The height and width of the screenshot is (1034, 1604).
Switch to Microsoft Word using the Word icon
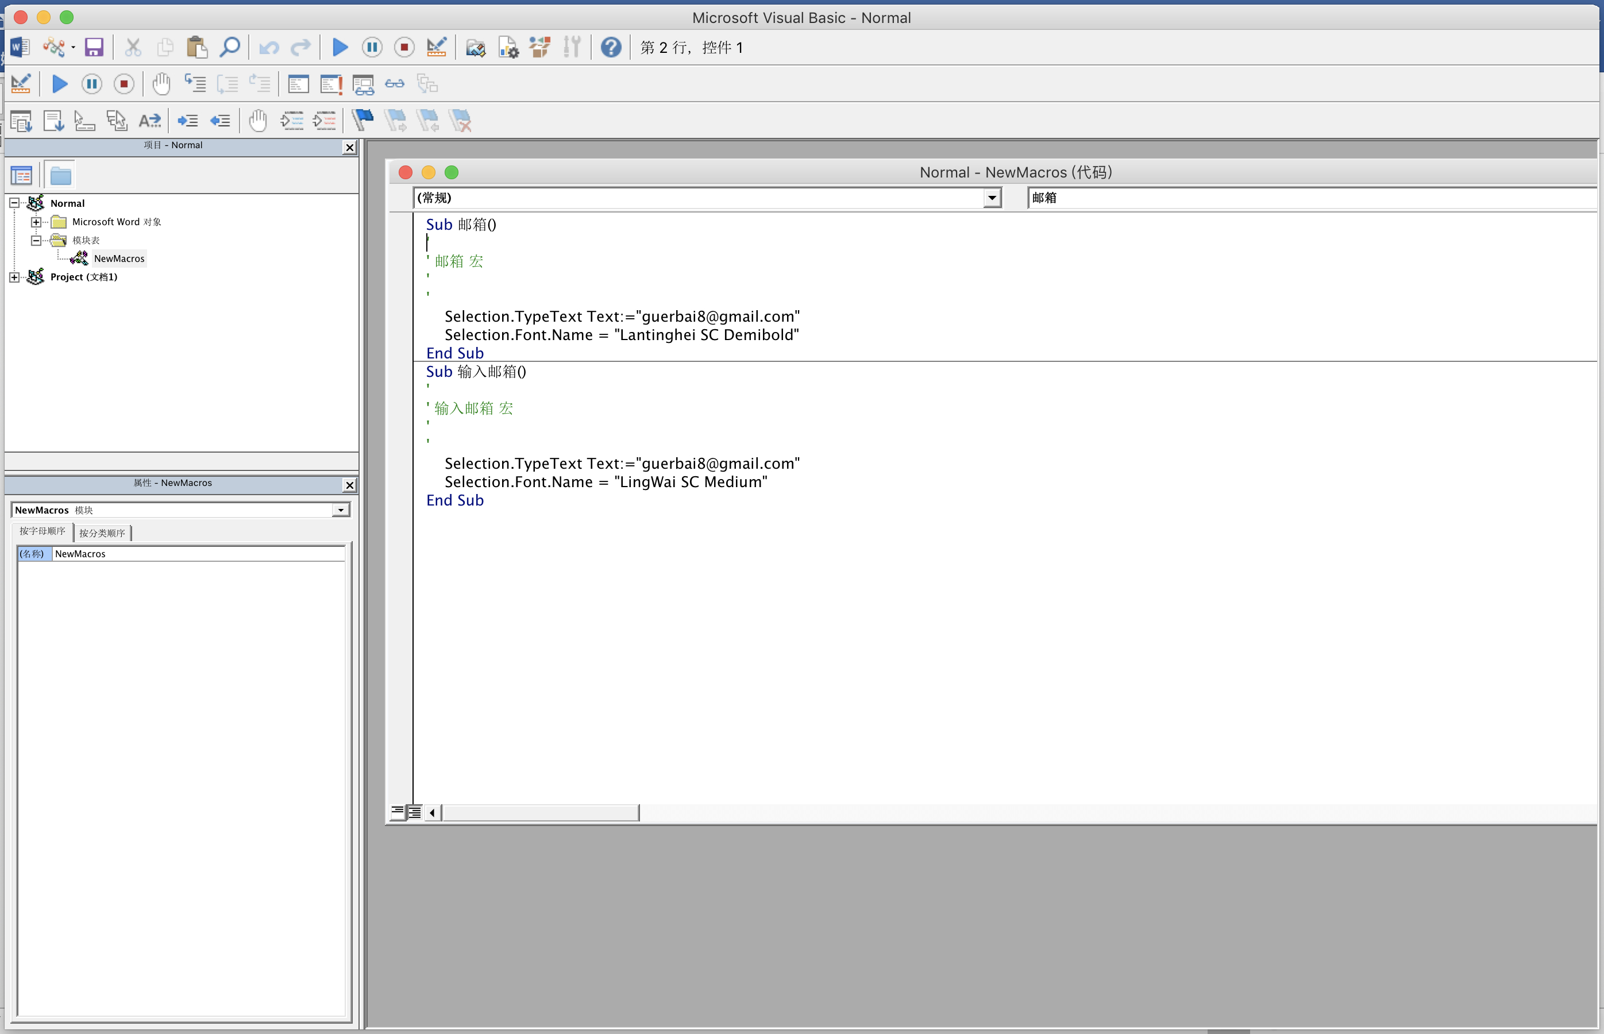point(20,47)
